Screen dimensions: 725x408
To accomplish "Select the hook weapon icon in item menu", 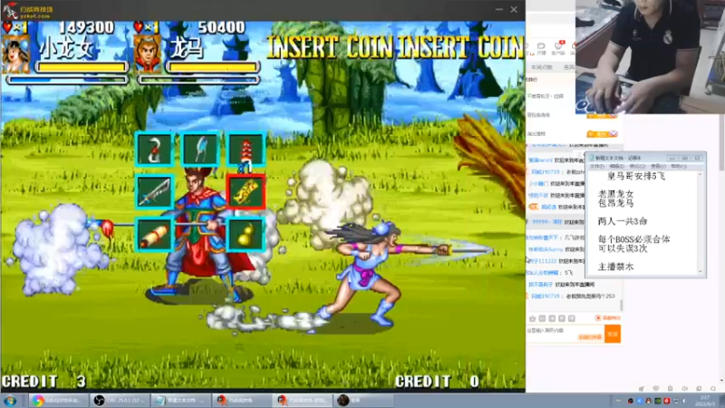I will click(154, 149).
